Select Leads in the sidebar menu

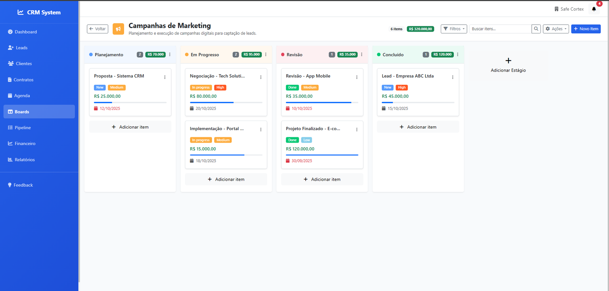pyautogui.click(x=21, y=48)
